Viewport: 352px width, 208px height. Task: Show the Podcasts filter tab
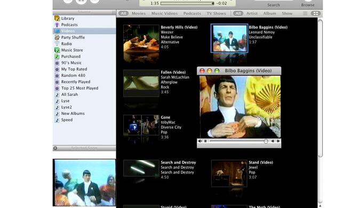click(192, 13)
